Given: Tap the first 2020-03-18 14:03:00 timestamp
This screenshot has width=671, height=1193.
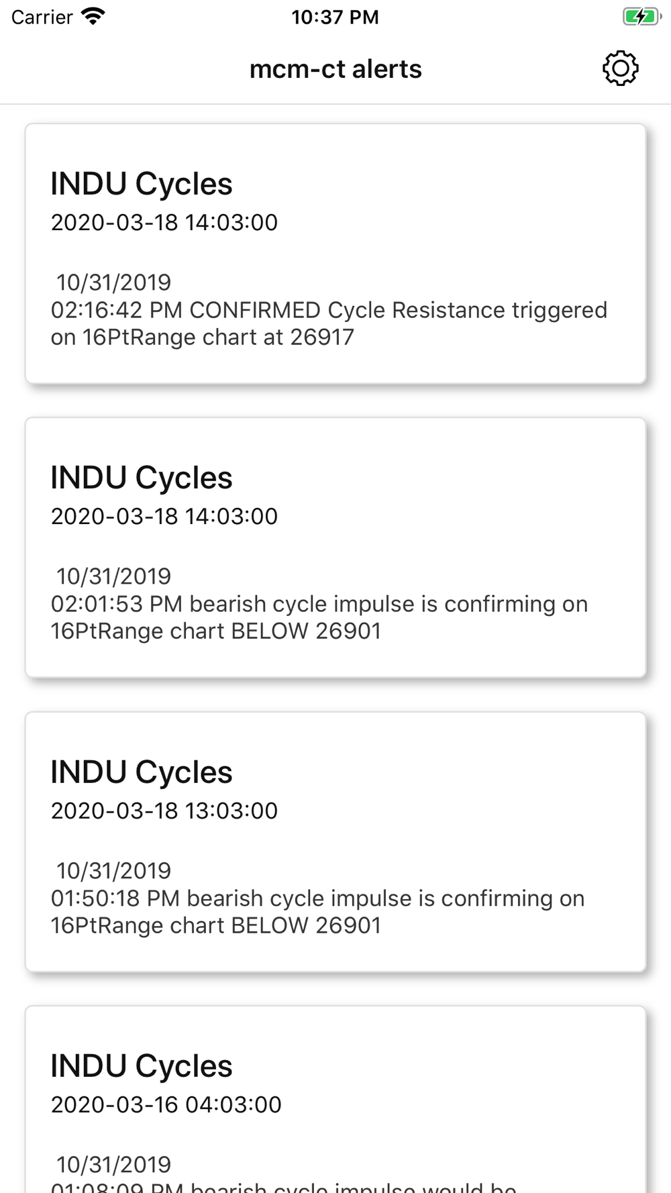Looking at the screenshot, I should [164, 223].
